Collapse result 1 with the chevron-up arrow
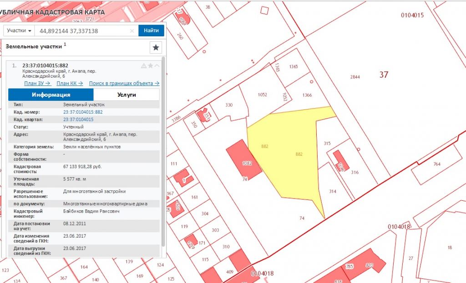The width and height of the screenshot is (466, 283). tap(157, 65)
